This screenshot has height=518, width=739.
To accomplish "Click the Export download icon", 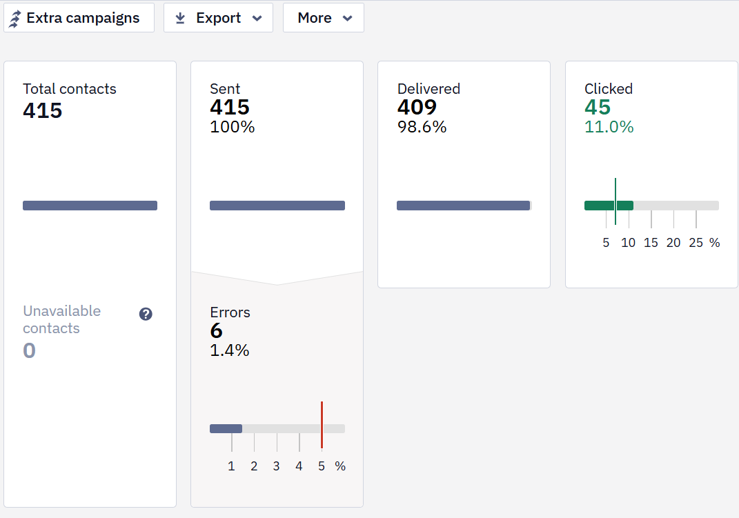I will point(180,18).
